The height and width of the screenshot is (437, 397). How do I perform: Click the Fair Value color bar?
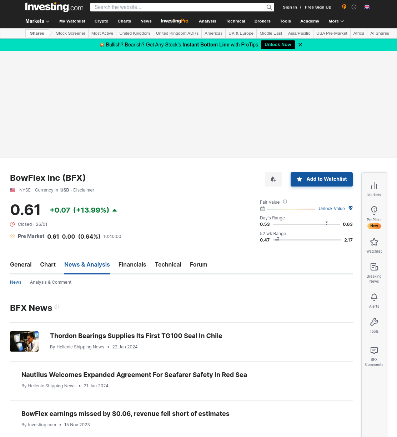291,209
